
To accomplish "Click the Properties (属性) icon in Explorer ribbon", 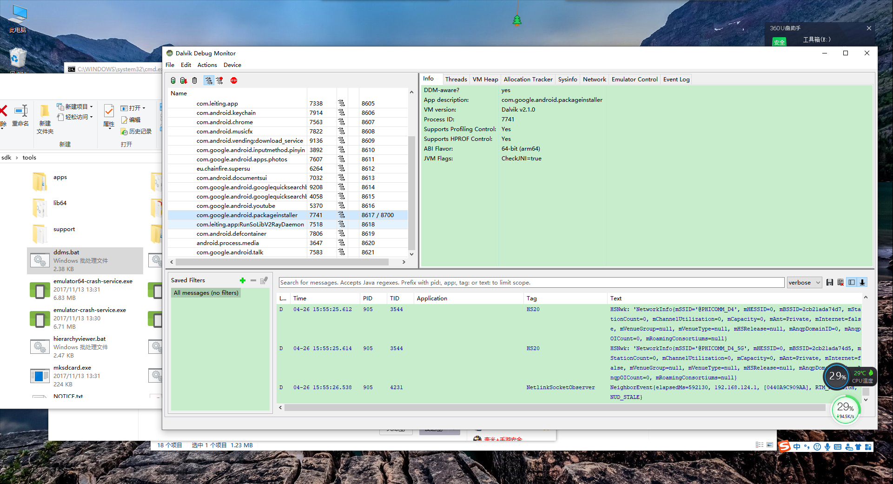I will pos(109,116).
